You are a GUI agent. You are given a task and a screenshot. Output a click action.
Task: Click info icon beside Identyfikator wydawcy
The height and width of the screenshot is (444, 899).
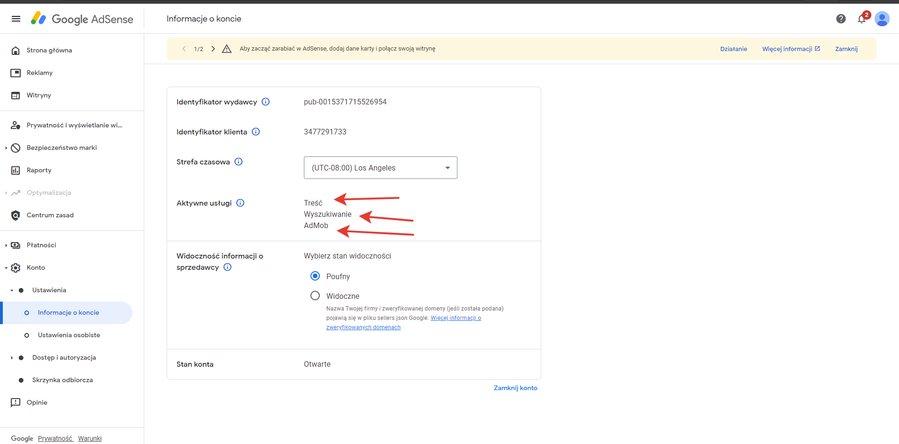coord(265,102)
